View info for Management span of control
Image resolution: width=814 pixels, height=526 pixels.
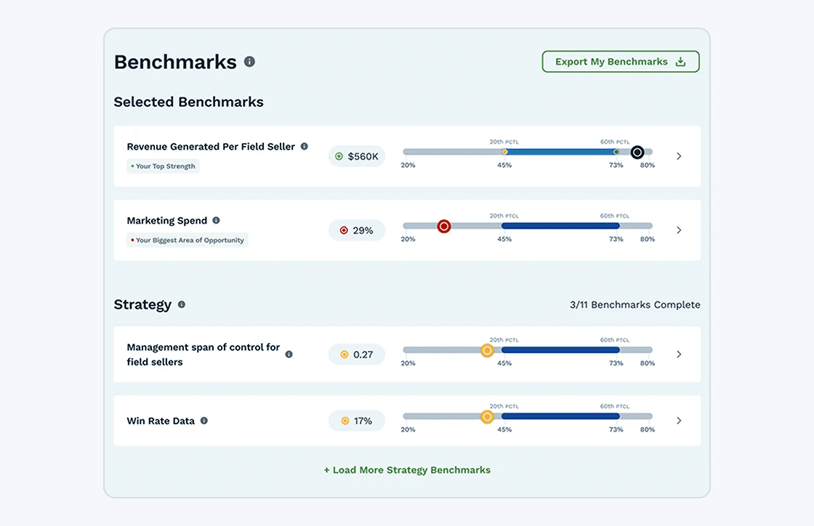289,355
